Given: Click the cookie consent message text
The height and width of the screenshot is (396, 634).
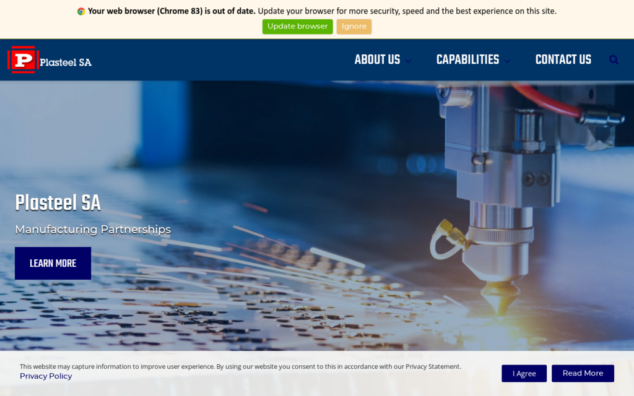Looking at the screenshot, I should tap(240, 366).
